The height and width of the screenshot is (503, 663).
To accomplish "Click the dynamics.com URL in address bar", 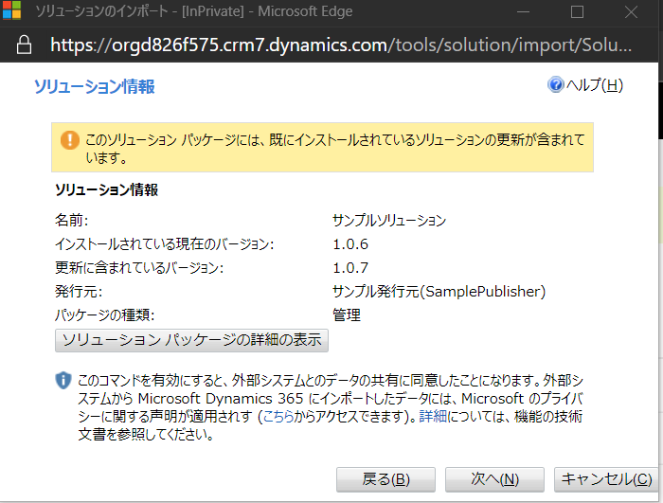I will pos(341,45).
